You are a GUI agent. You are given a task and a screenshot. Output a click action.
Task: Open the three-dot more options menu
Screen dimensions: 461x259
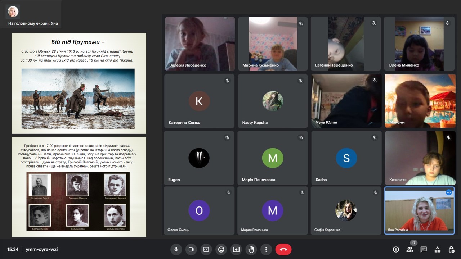(x=266, y=249)
